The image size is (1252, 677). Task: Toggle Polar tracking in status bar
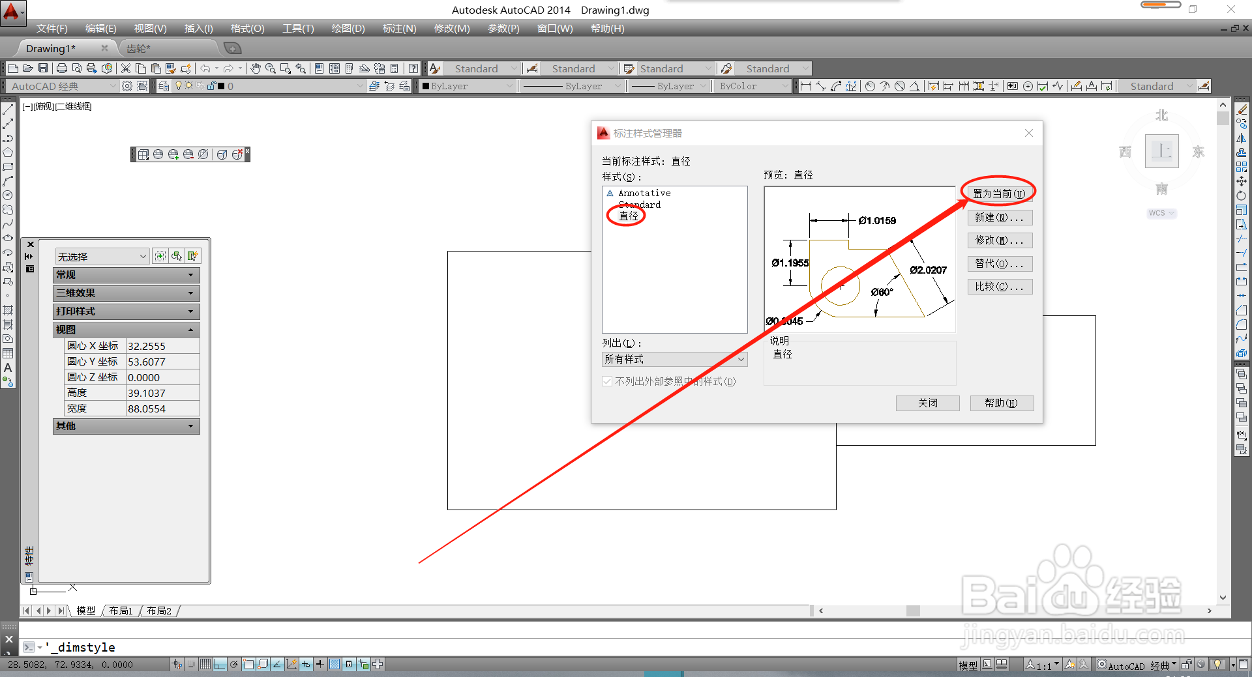(234, 664)
